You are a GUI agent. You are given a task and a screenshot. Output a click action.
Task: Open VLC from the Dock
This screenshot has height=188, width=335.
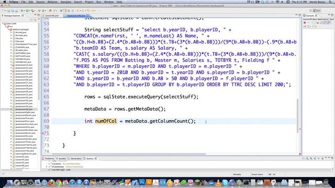point(218,182)
